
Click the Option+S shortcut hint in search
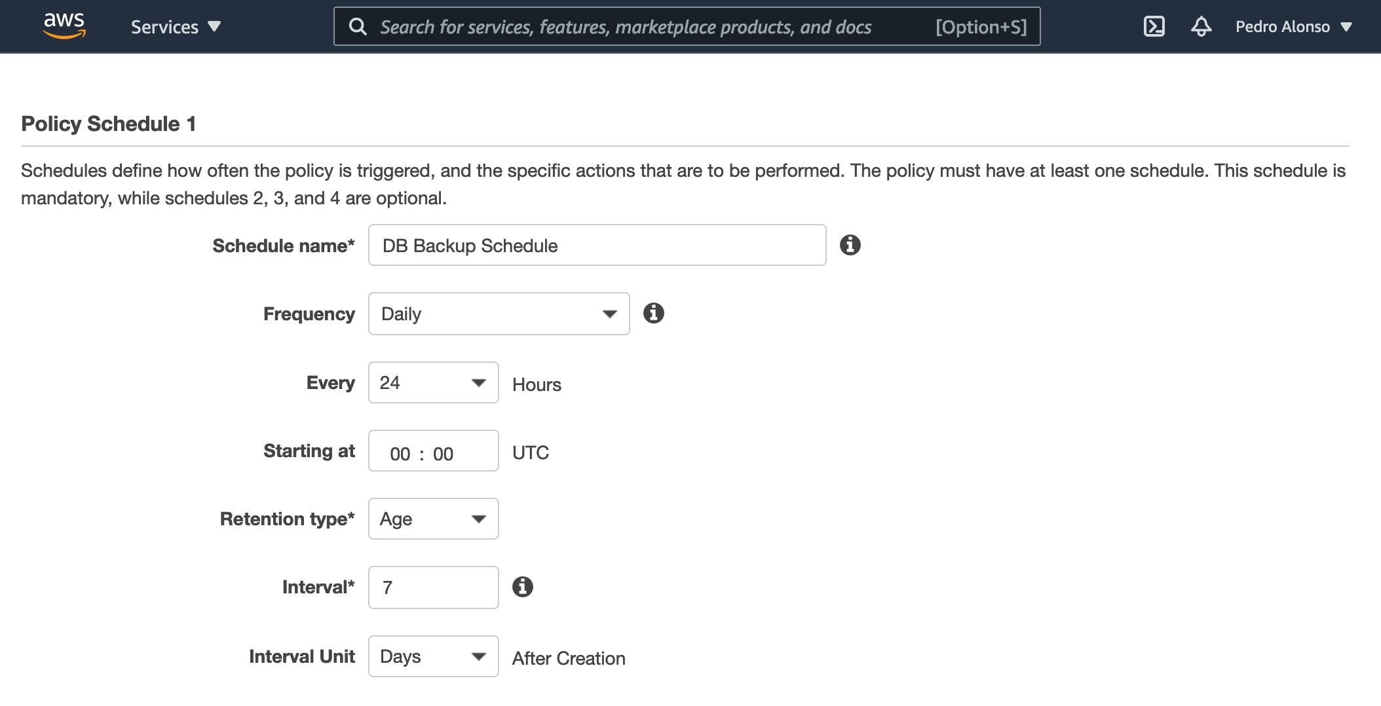point(981,27)
